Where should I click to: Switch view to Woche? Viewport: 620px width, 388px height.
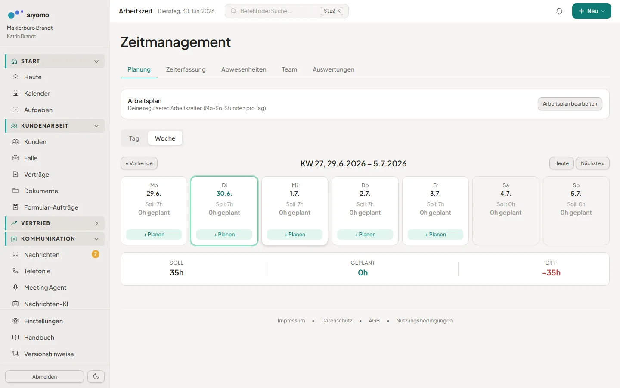pos(165,138)
